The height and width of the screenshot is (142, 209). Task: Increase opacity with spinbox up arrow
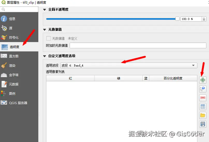[x=204, y=18]
